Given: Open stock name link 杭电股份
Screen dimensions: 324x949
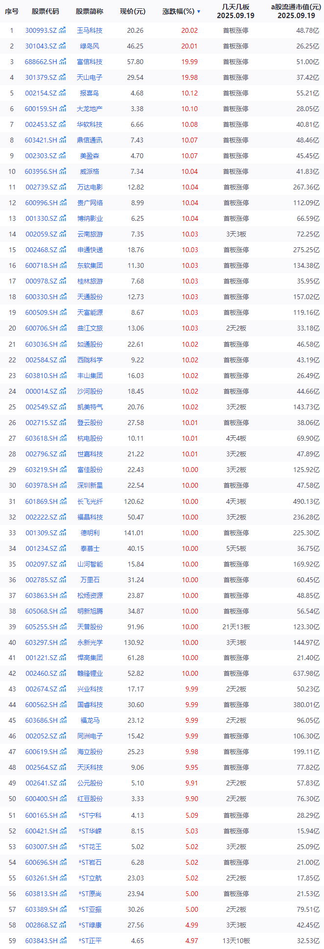Looking at the screenshot, I should click(x=90, y=438).
